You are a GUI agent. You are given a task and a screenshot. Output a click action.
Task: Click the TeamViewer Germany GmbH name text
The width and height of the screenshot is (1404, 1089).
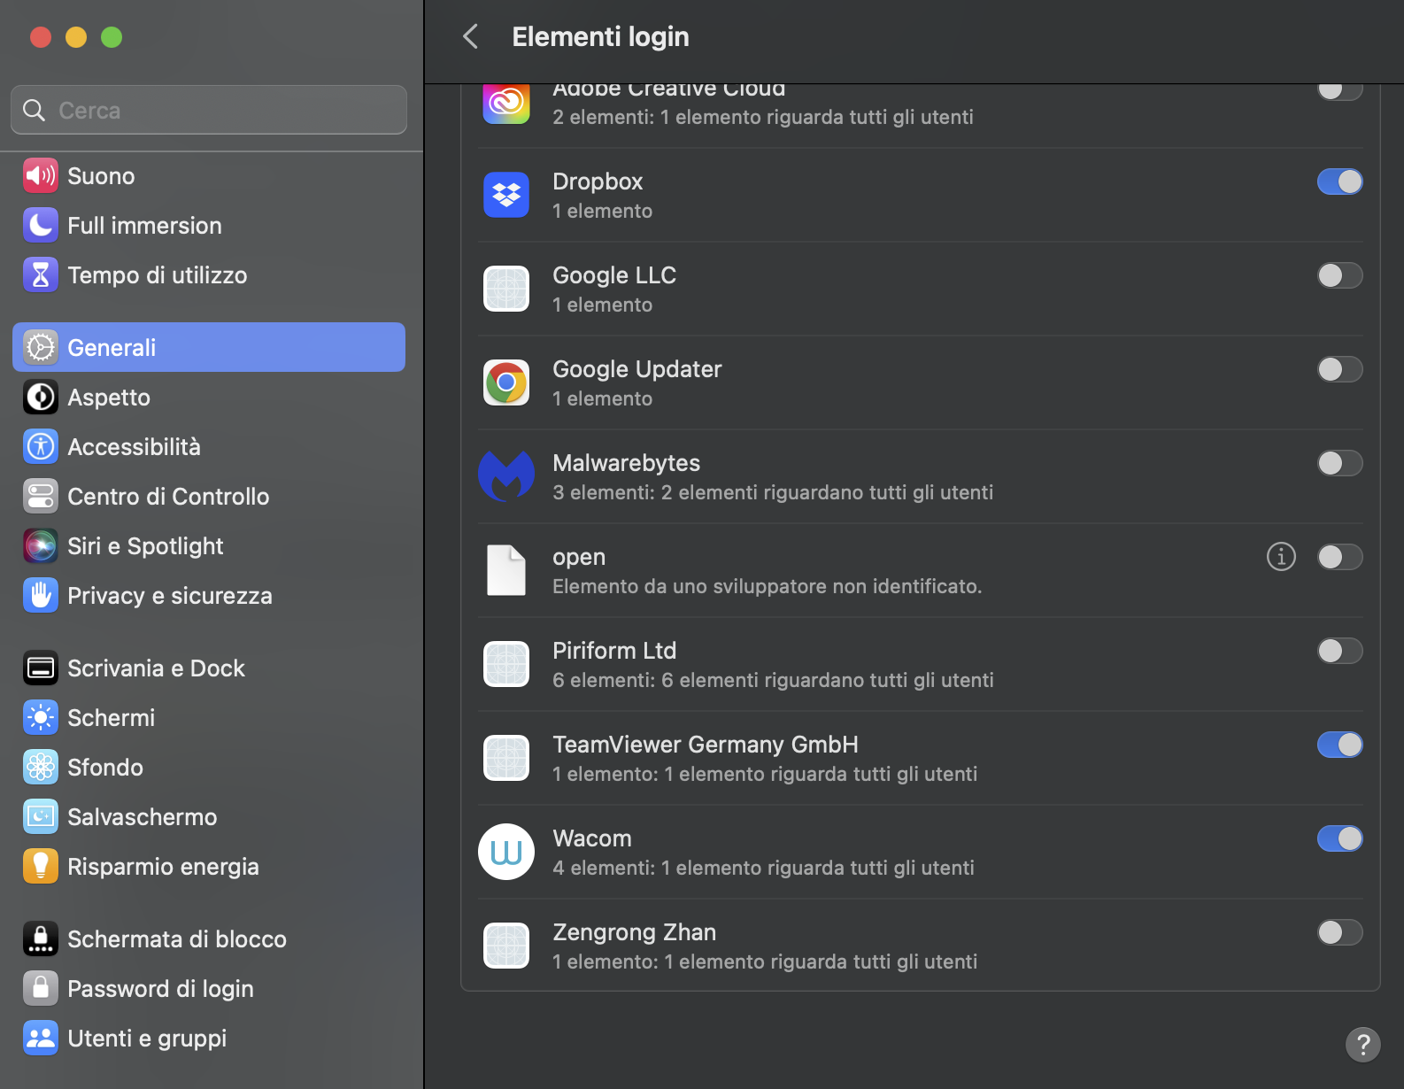(706, 745)
